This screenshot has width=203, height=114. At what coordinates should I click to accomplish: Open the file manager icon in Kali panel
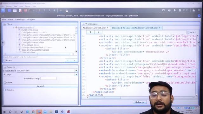pyautogui.click(x=15, y=10)
